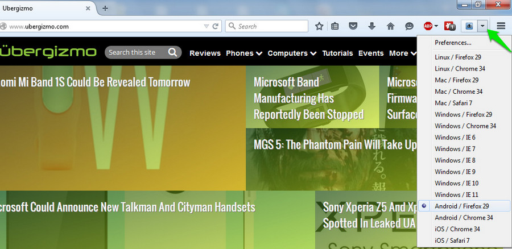512x249 pixels.
Task: Open the Firefox hamburger menu
Action: pos(501,26)
